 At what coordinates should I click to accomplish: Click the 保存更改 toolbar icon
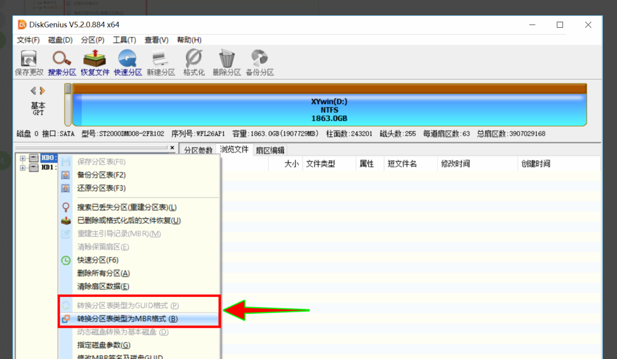pyautogui.click(x=29, y=63)
